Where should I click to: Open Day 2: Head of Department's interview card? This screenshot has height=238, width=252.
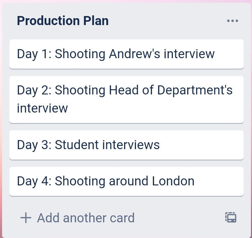126,99
